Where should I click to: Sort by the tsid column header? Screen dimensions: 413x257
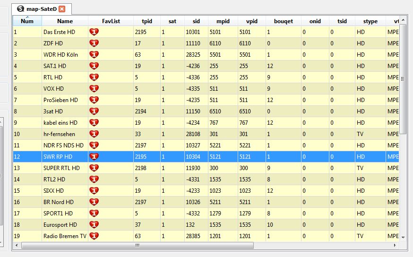[x=342, y=21]
